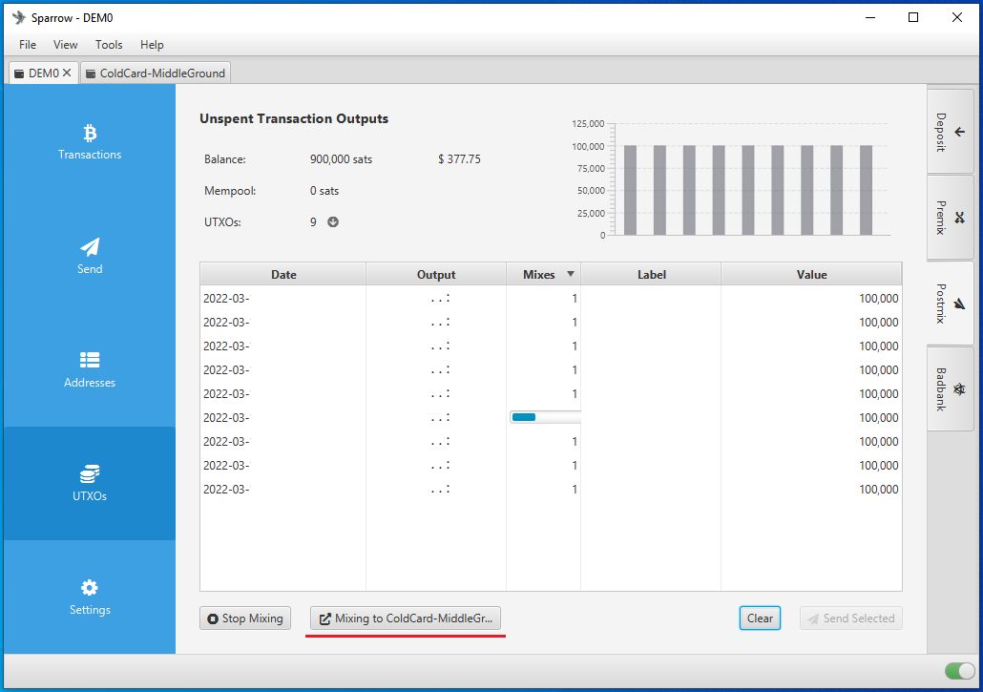Toggle the server connection switch

coord(959,671)
